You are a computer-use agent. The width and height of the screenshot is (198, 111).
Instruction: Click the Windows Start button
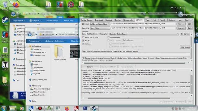pos(3,108)
